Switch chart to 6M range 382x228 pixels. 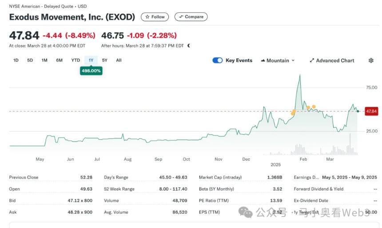[59, 60]
